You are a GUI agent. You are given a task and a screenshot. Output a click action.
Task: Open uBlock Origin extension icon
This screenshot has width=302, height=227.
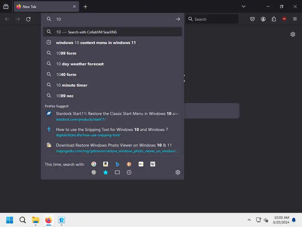tap(284, 19)
